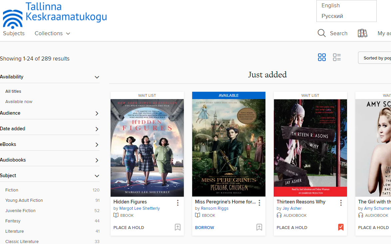Screen dimensions: 391x244
Task: Open the loans bookshelf icon
Action: 362,33
